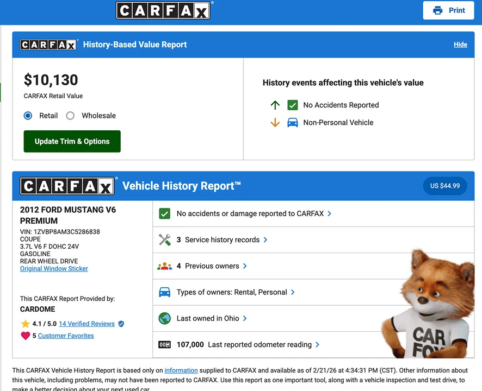Select the Retail value radio button
Screen dimensions: 482x391
[28, 116]
